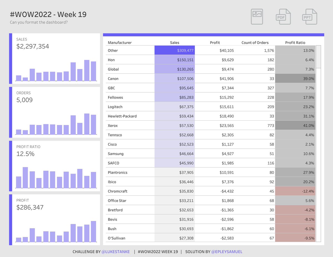Image resolution: width=333 pixels, height=257 pixels.
Task: Click the Sales column header
Action: click(175, 43)
